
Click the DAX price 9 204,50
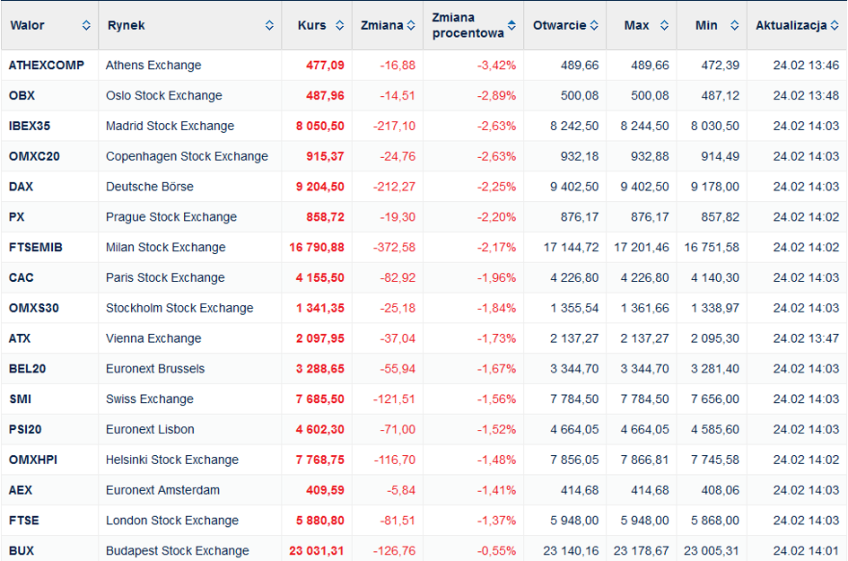click(319, 186)
